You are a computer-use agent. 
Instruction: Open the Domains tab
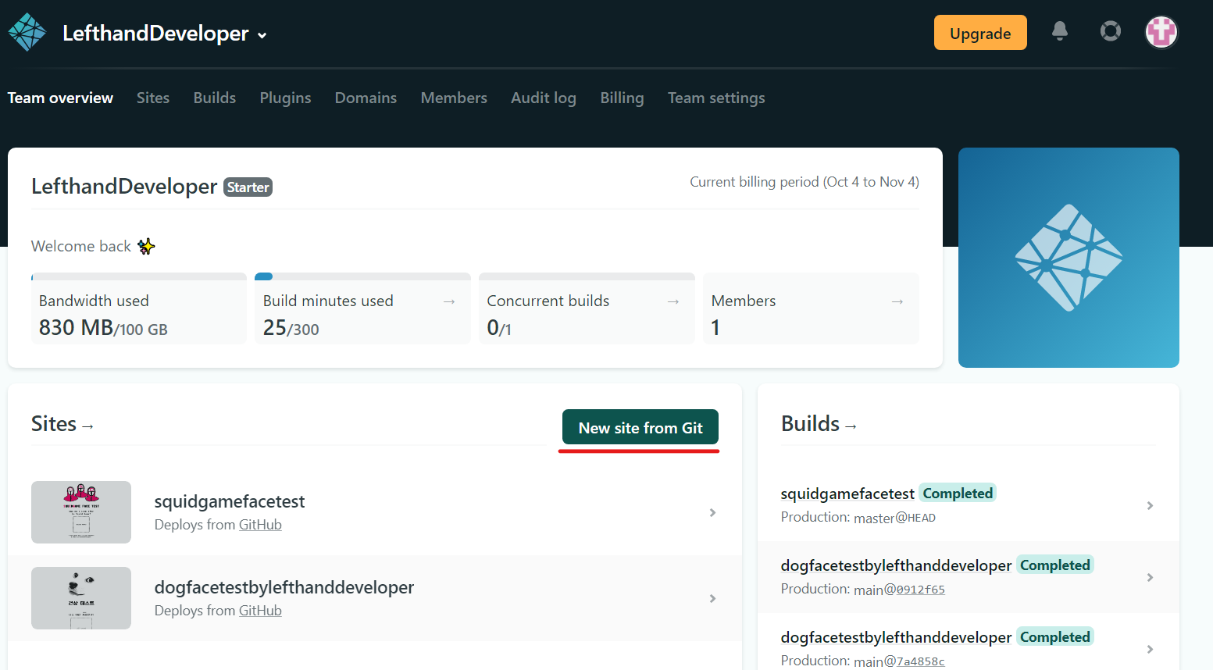(x=366, y=98)
